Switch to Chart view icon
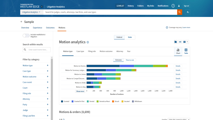 (178, 51)
